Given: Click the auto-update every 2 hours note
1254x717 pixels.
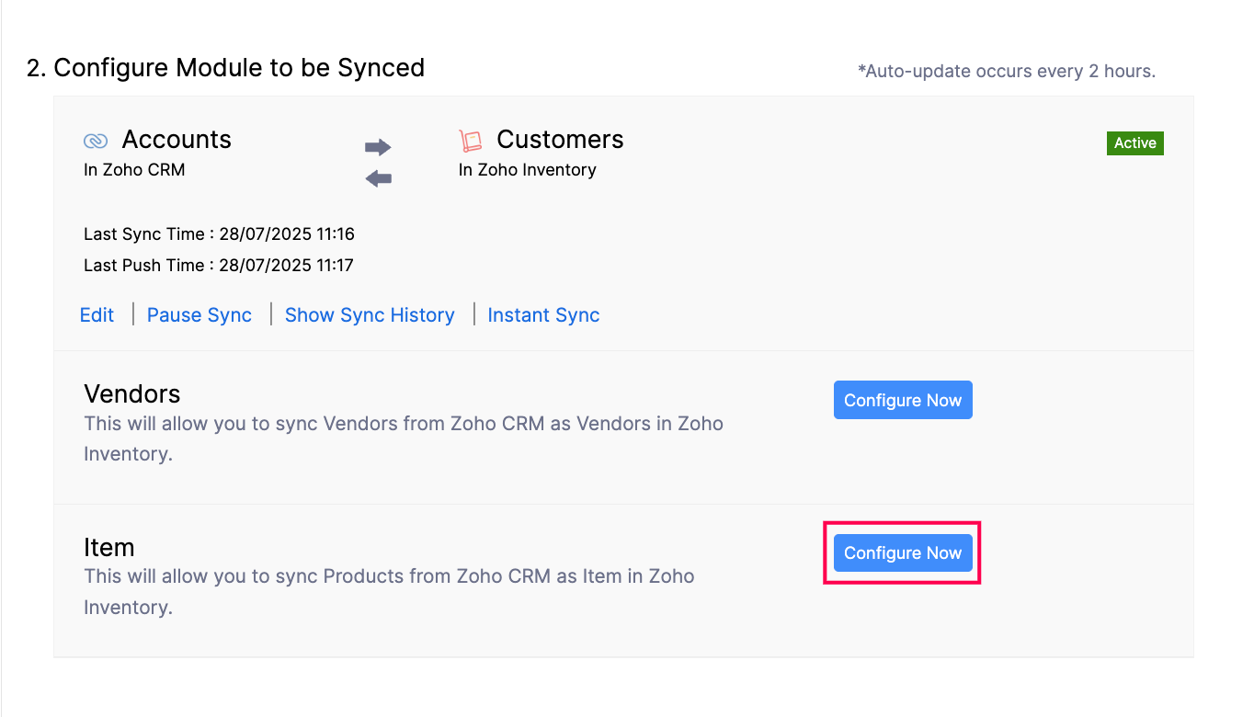Looking at the screenshot, I should point(1008,71).
